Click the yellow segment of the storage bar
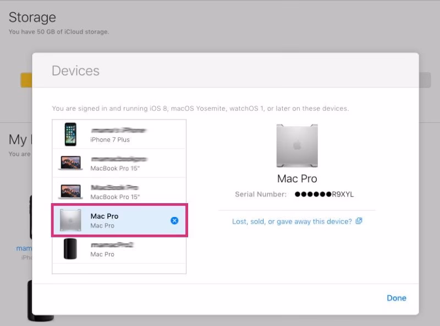The height and width of the screenshot is (326, 440). 26,80
